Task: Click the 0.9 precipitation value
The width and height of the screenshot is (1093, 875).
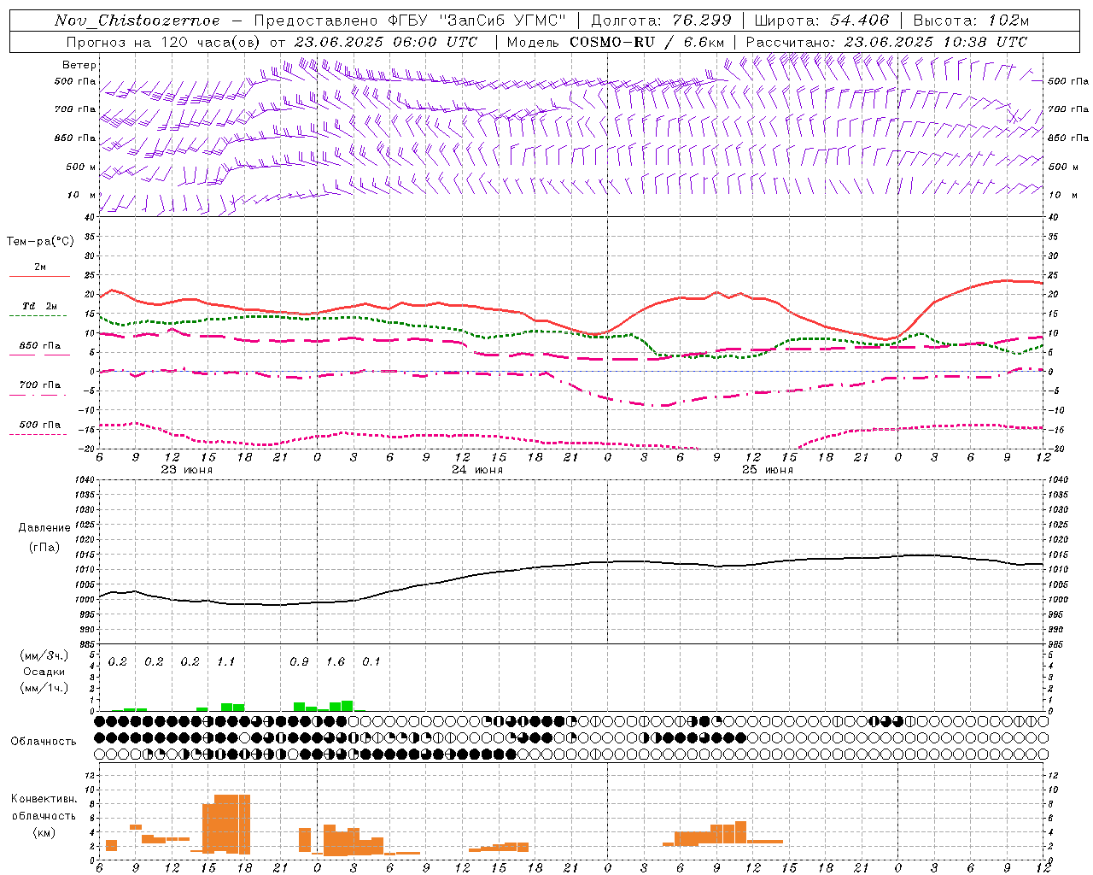Action: (x=299, y=662)
